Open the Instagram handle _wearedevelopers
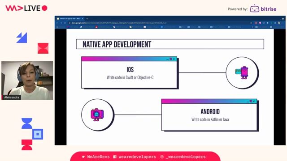 click(183, 157)
